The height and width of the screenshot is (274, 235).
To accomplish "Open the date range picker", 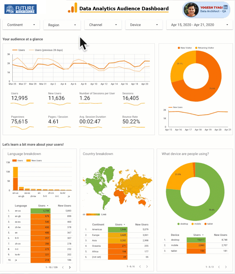I will [199, 25].
